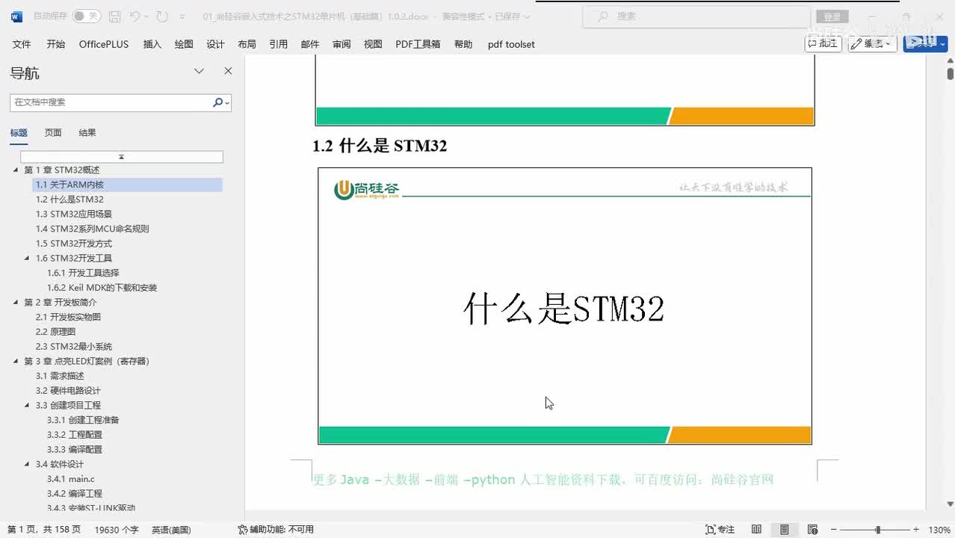Open the 审阅 ribbon tab
This screenshot has height=538, width=955.
pyautogui.click(x=341, y=44)
